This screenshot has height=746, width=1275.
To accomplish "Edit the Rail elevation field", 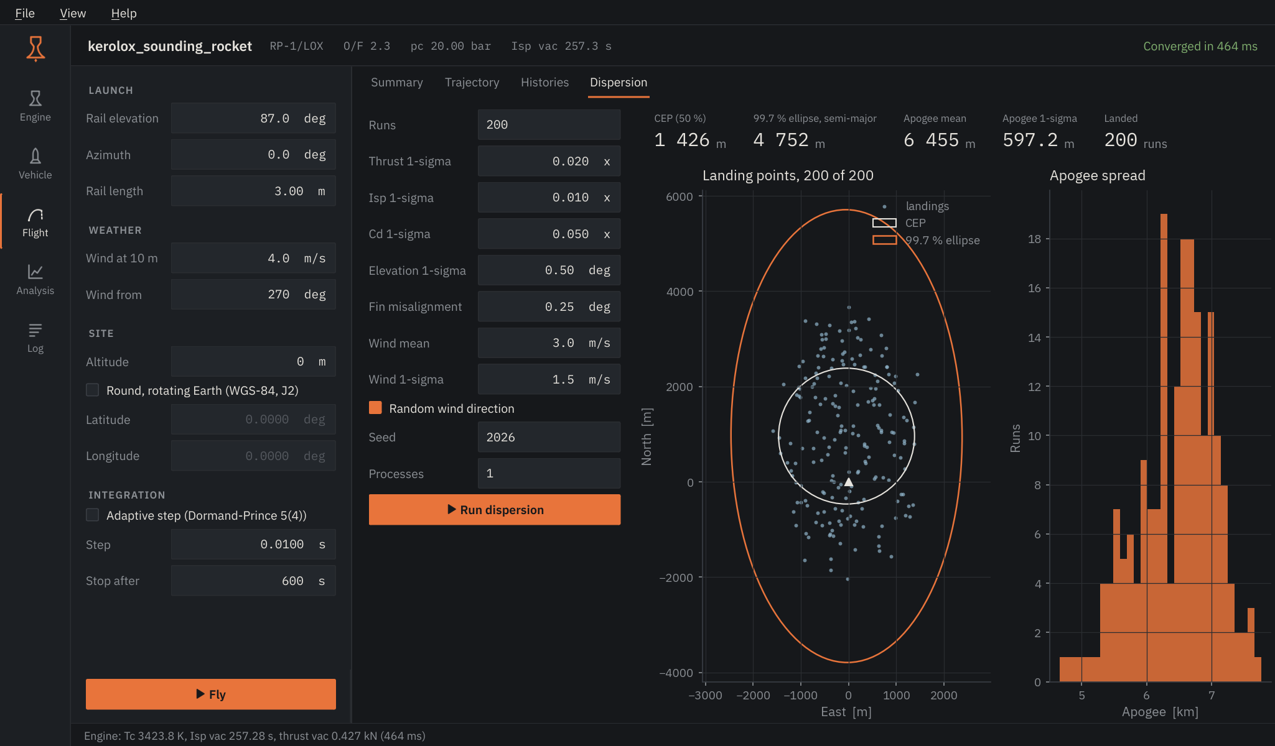I will pos(253,118).
